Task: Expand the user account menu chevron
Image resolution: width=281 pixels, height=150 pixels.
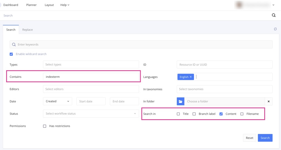Action: [x=273, y=5]
